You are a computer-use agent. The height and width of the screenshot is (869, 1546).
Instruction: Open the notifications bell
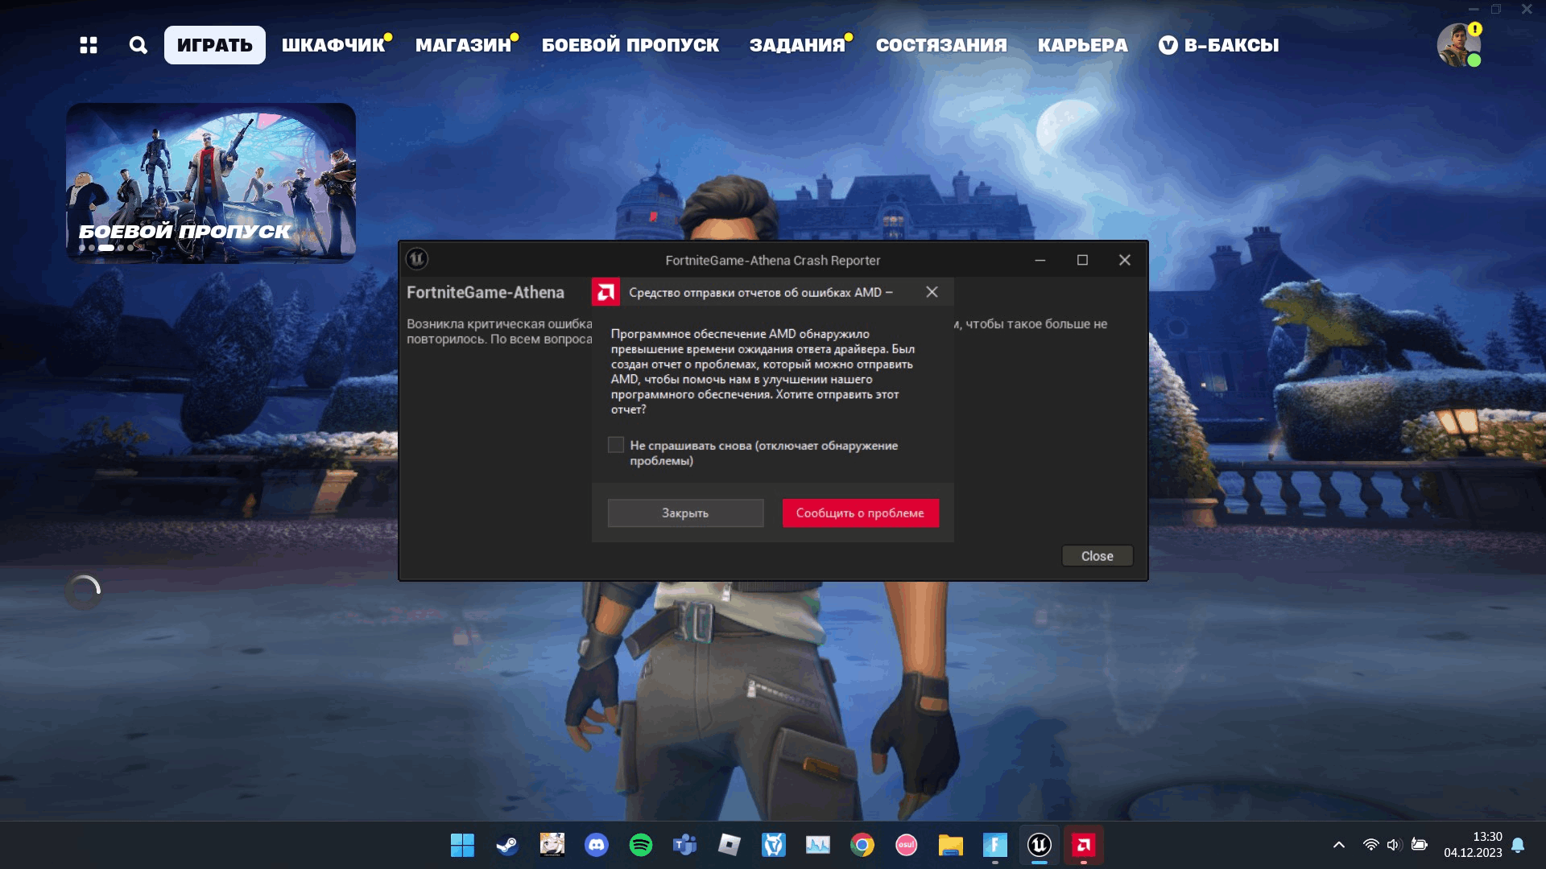click(x=1518, y=845)
